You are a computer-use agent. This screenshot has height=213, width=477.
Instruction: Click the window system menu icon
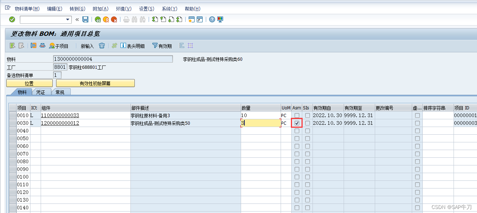8,8
